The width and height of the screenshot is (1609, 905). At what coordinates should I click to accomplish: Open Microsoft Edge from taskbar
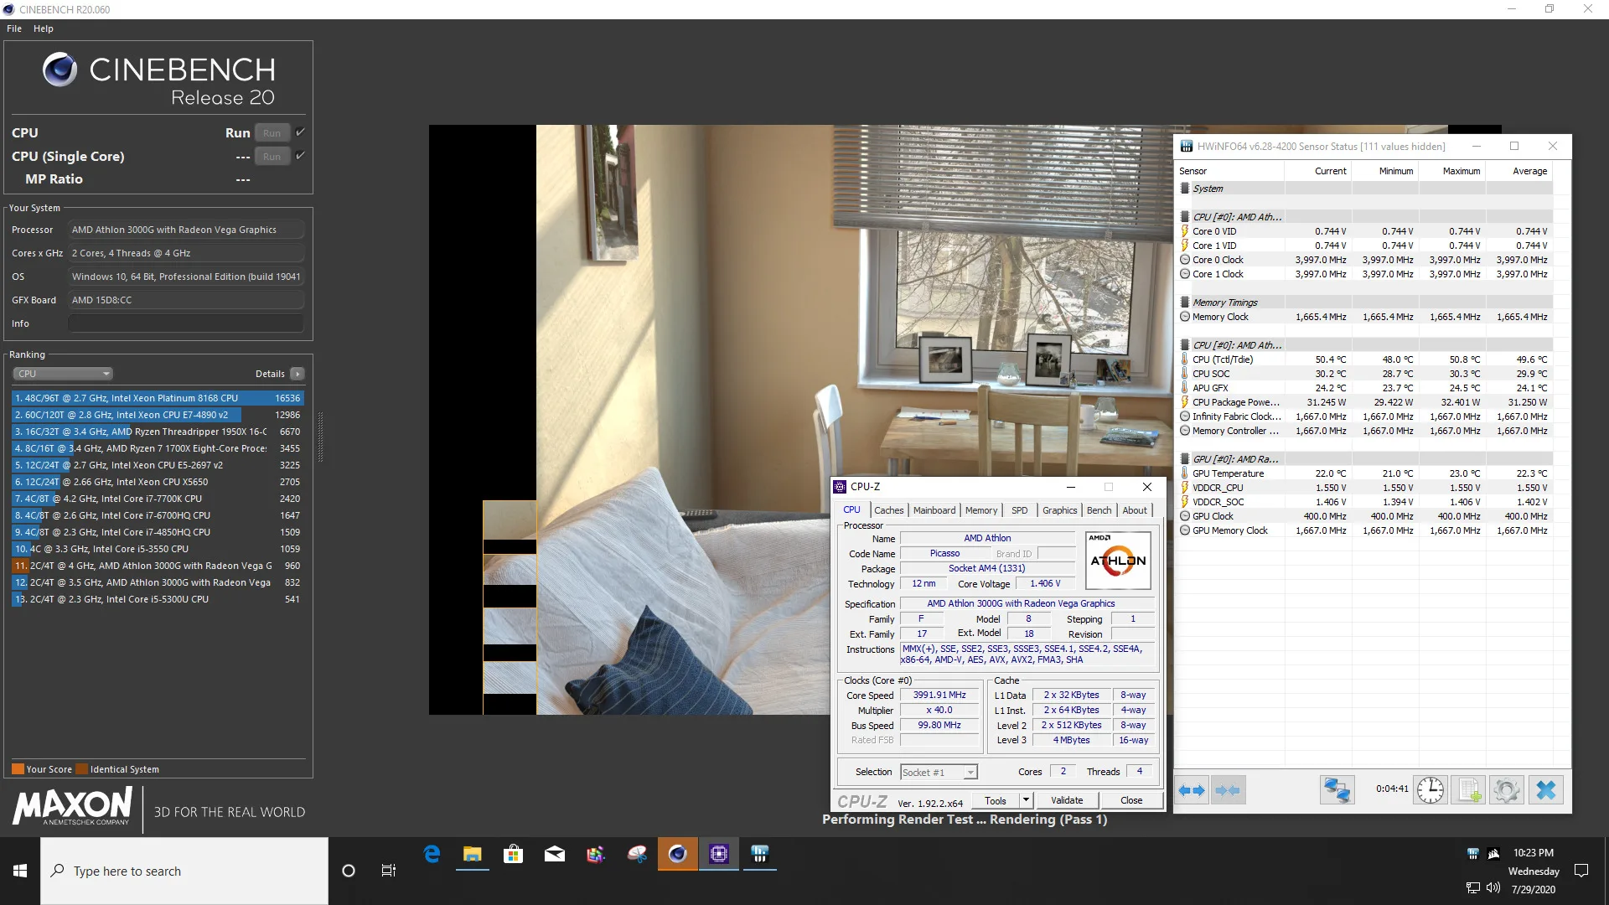[432, 854]
